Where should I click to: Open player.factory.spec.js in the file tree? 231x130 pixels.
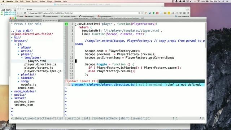point(43,71)
